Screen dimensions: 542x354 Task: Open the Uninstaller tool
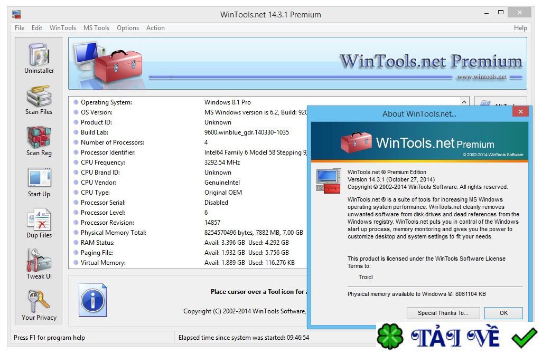pos(39,54)
